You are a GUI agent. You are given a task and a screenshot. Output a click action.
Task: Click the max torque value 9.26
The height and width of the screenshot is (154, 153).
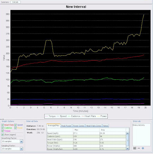tap(75, 143)
